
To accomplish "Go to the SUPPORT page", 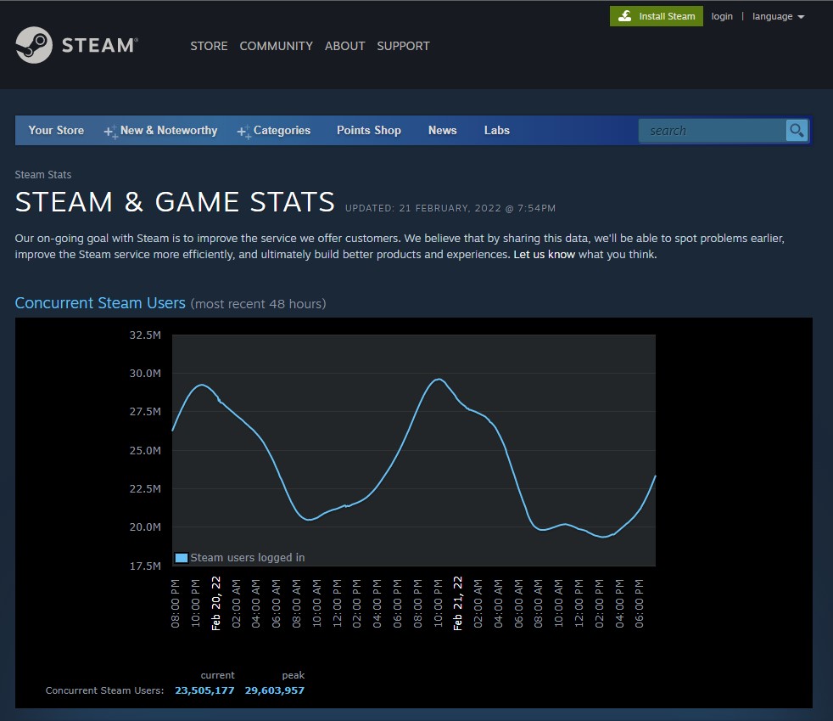I will coord(403,46).
